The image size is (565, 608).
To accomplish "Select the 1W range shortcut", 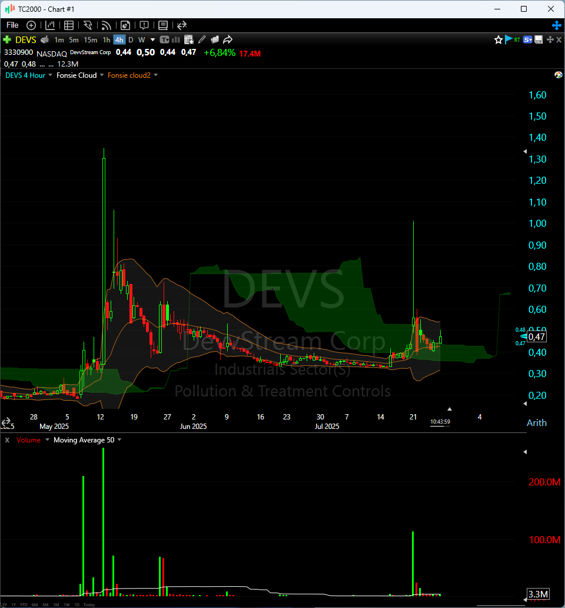I will click(x=67, y=605).
